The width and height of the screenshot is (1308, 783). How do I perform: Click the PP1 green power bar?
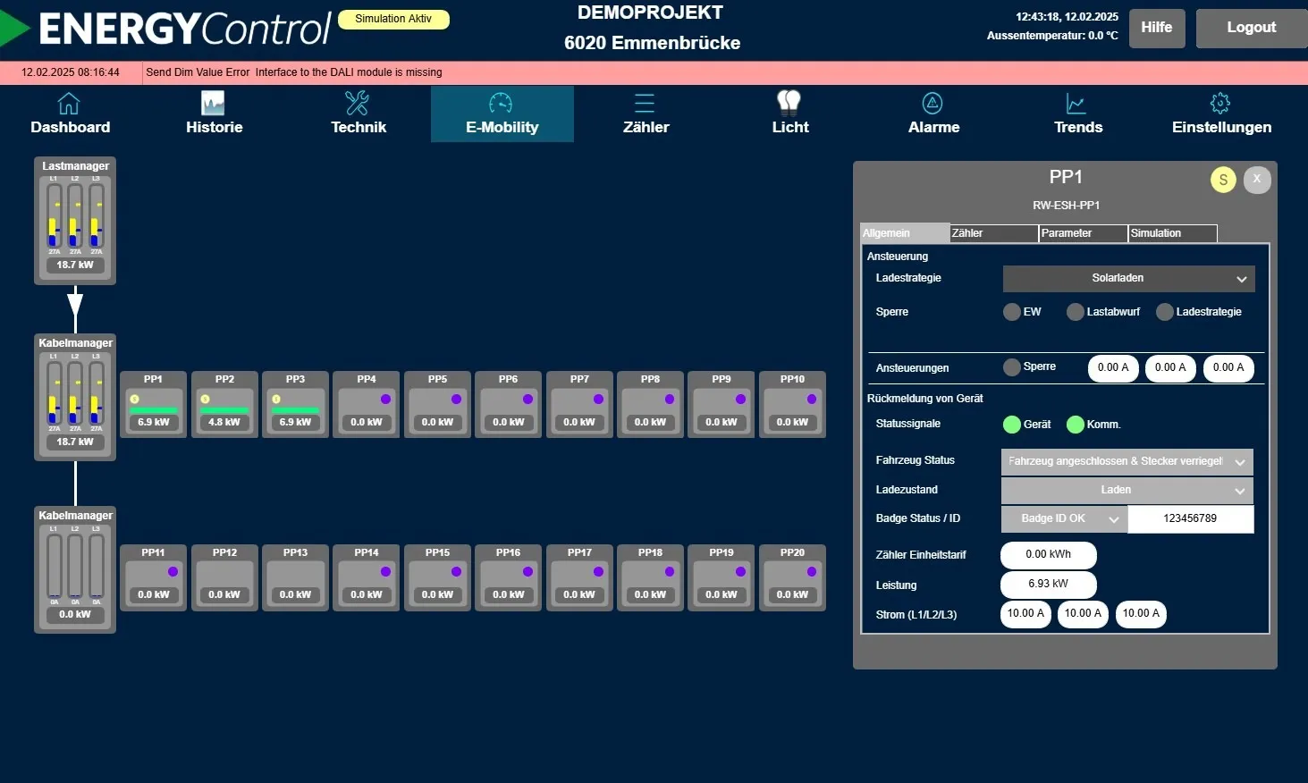pos(154,411)
